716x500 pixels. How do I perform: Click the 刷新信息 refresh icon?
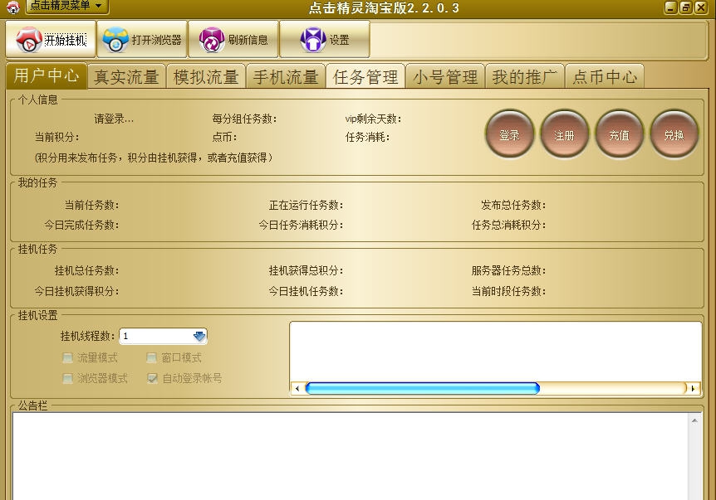235,38
